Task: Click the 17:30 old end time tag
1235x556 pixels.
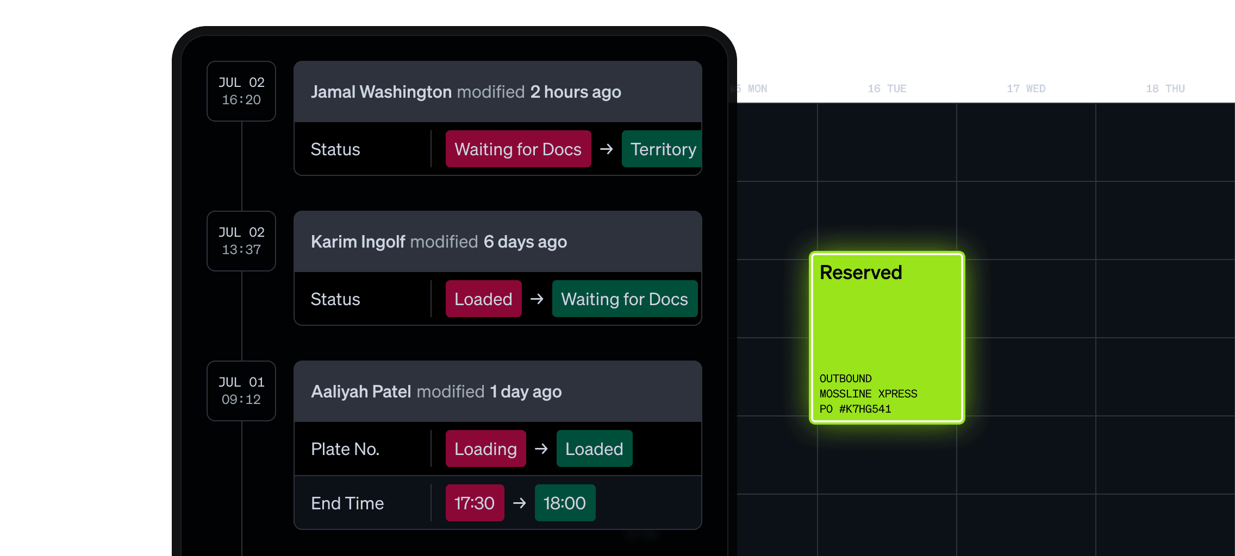Action: (475, 503)
